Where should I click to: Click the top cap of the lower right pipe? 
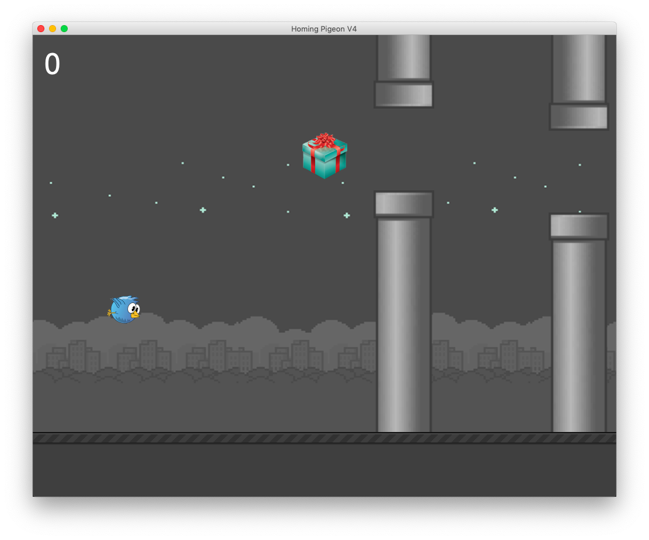pos(578,227)
